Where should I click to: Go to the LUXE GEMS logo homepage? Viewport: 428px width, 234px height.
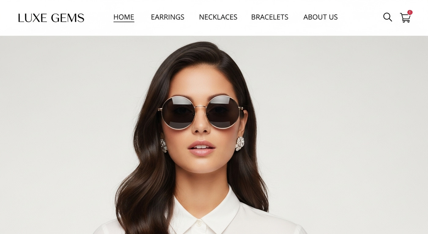[x=51, y=18]
